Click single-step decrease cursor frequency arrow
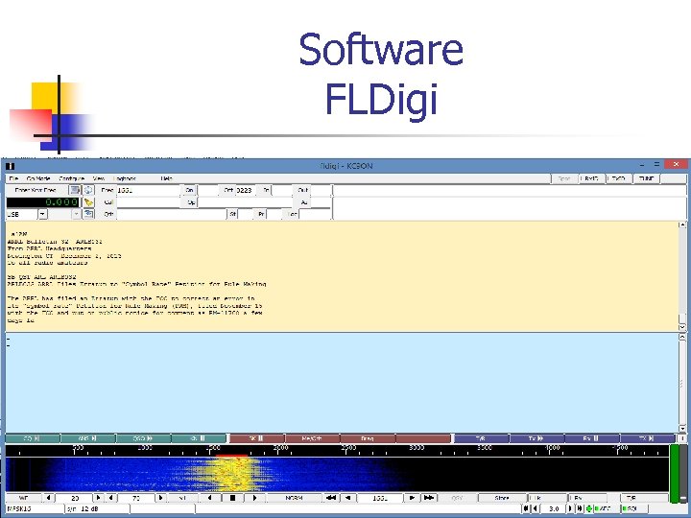This screenshot has height=518, width=691. (x=348, y=498)
